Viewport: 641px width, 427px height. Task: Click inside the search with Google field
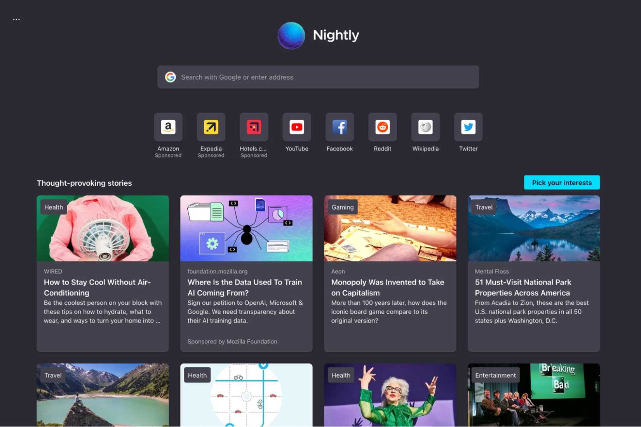(318, 77)
